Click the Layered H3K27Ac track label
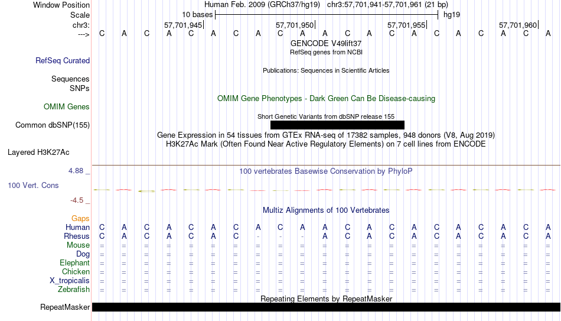 pos(38,153)
